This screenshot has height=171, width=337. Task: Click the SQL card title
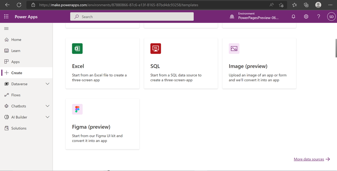point(155,66)
